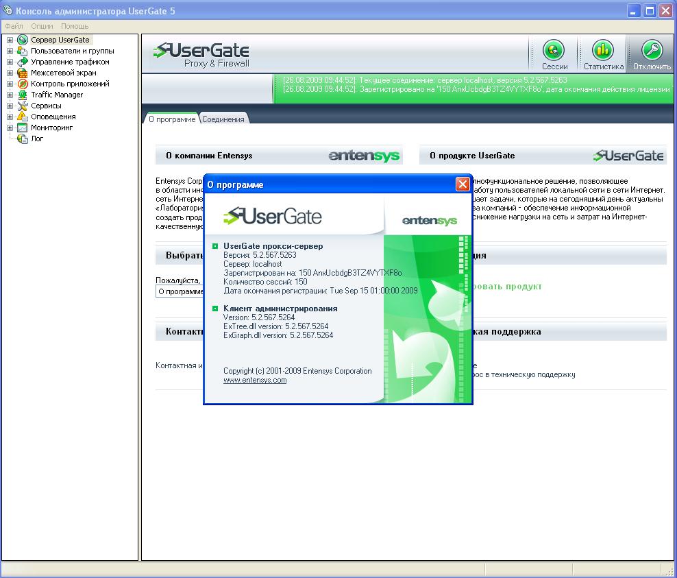The image size is (677, 578).
Task: Switch to the Соединения tab
Action: point(223,119)
